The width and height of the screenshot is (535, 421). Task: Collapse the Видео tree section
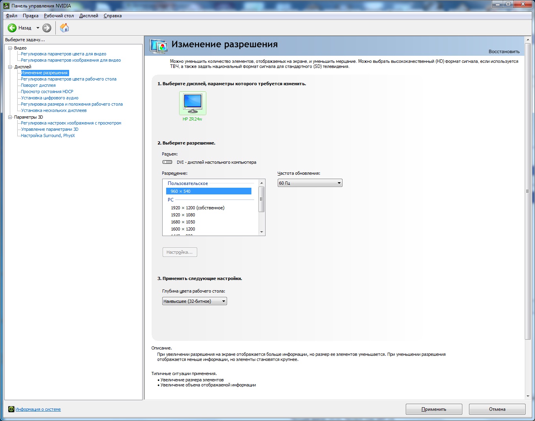[x=11, y=48]
